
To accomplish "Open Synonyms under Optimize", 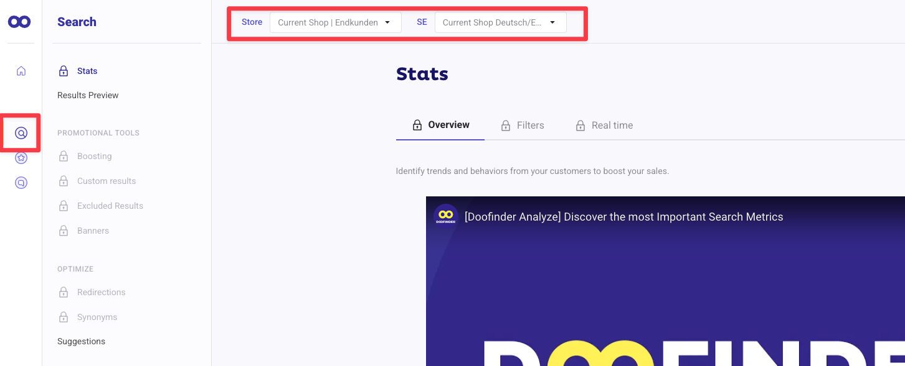I will pyautogui.click(x=97, y=317).
